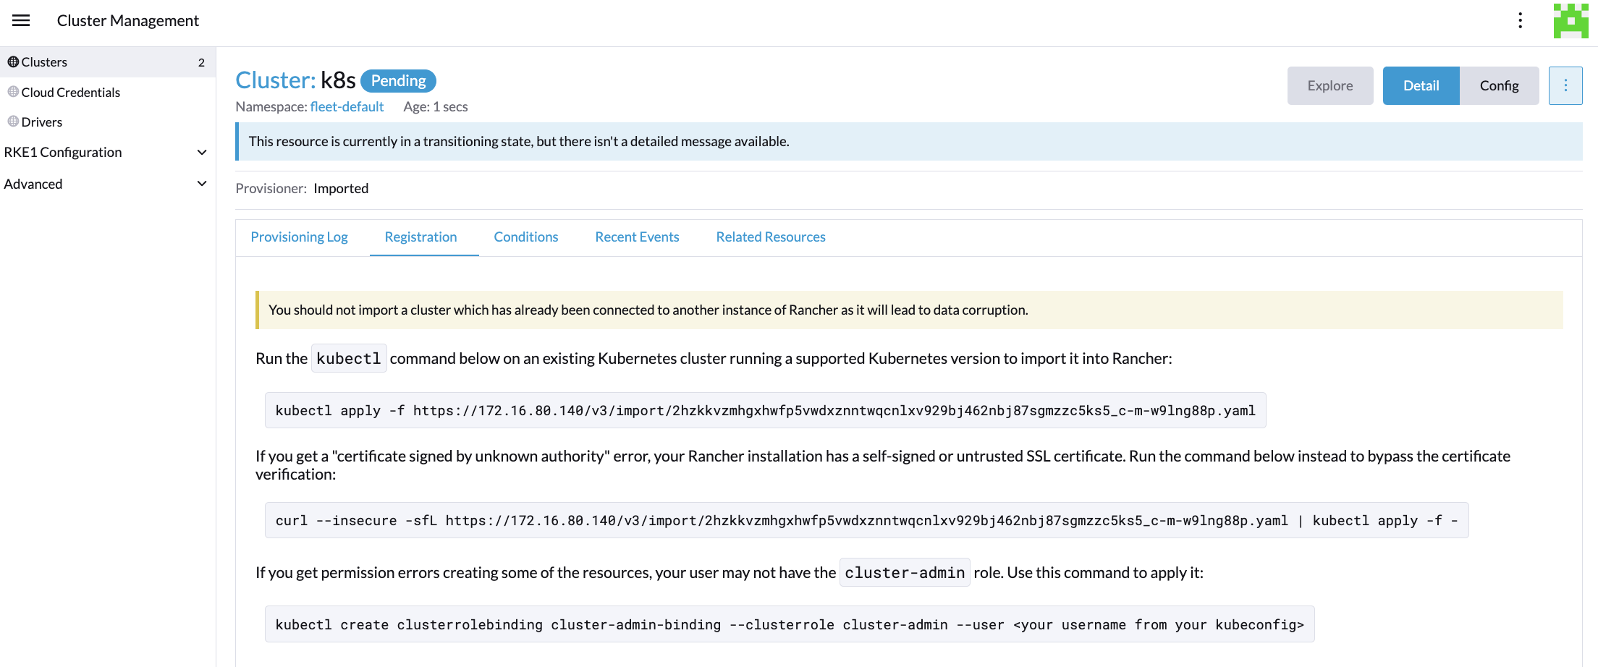Image resolution: width=1598 pixels, height=667 pixels.
Task: Switch to the Config view
Action: tap(1499, 85)
